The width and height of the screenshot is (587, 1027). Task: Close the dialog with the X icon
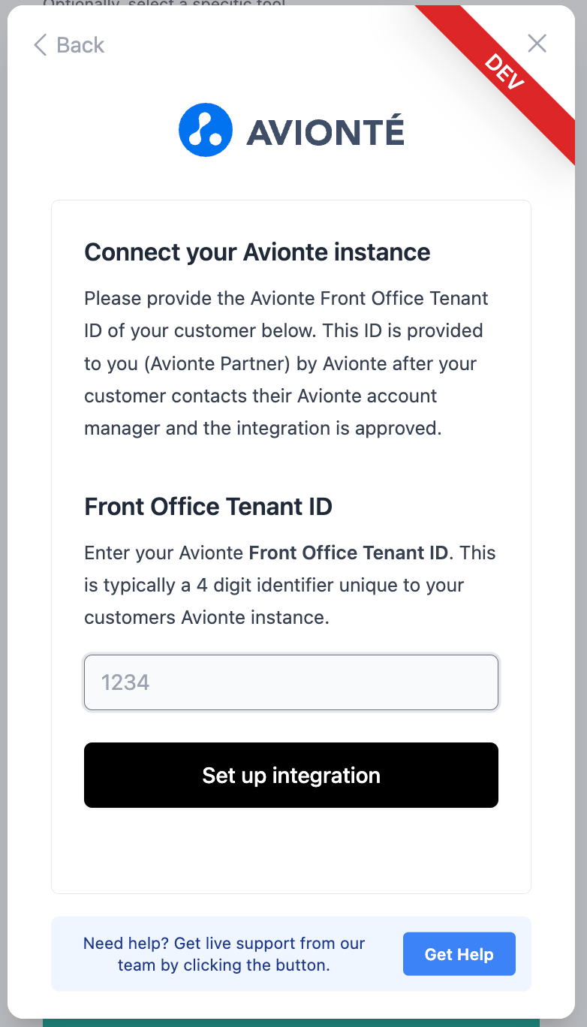(x=537, y=44)
